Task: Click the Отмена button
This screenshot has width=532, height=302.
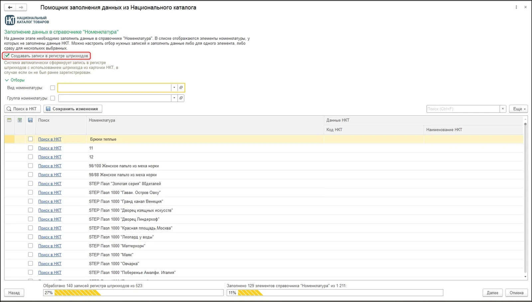Action: (x=516, y=293)
